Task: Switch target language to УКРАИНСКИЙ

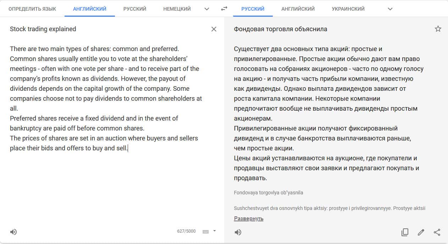Action: pos(348,9)
